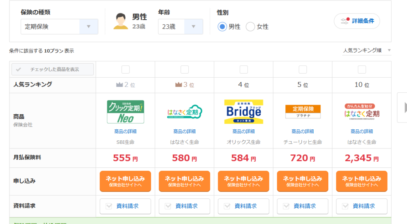Click the silver crown icon beside 2位
407x224 pixels.
[x=119, y=85]
